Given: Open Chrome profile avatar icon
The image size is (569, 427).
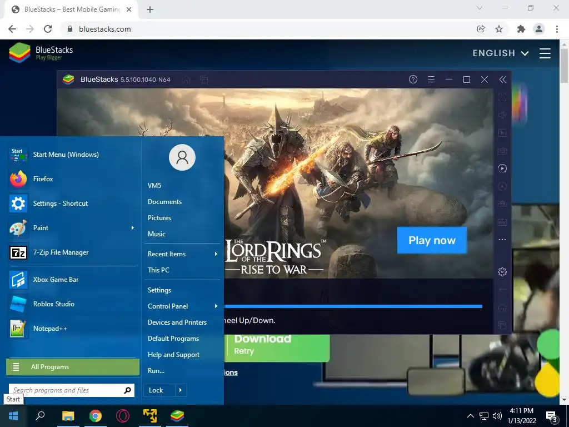Looking at the screenshot, I should pyautogui.click(x=539, y=29).
